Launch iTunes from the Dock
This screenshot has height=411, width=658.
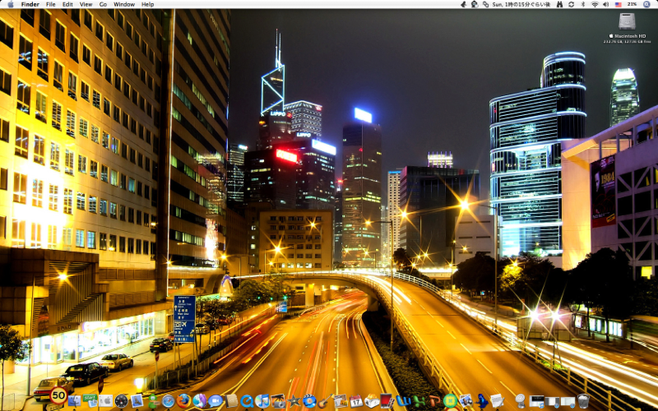coord(262,401)
